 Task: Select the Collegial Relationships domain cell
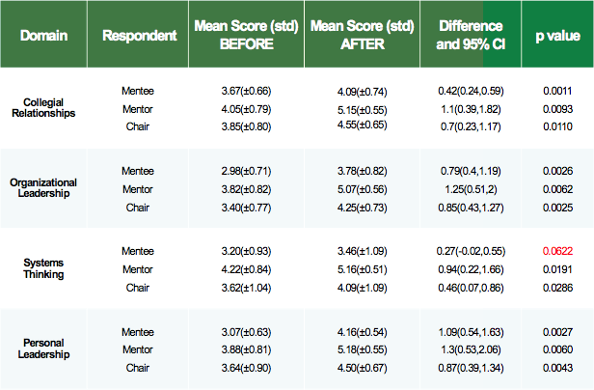[43, 108]
